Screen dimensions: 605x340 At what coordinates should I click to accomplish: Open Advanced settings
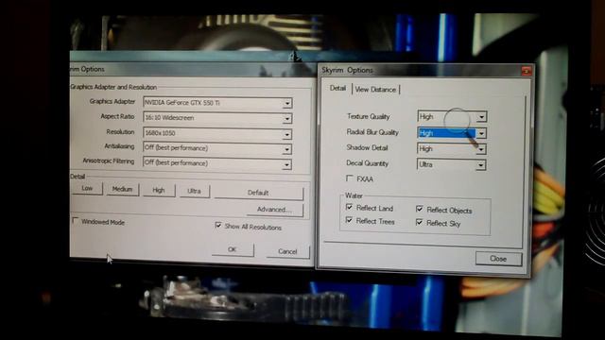point(274,210)
